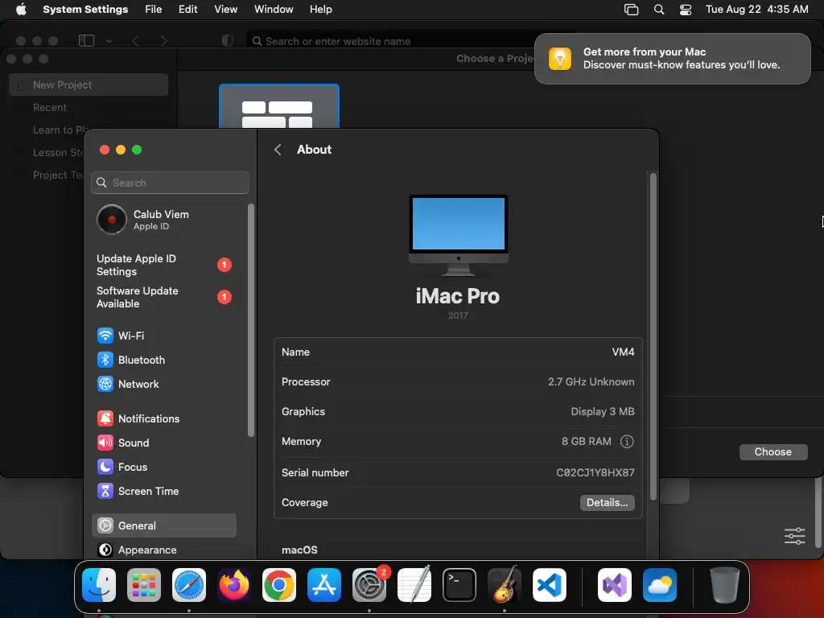Click the sliders icon in the background window
This screenshot has height=618, width=824.
click(794, 536)
